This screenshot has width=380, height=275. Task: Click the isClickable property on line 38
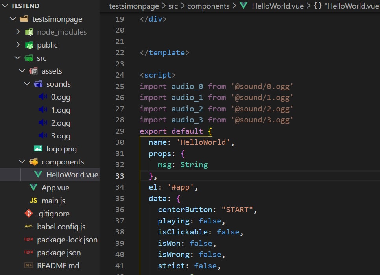pos(183,232)
